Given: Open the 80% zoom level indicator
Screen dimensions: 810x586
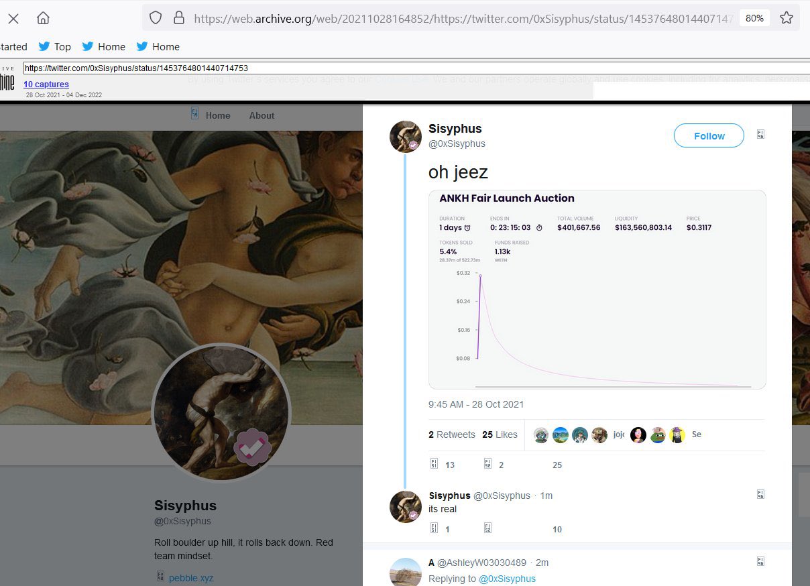Looking at the screenshot, I should (x=754, y=18).
